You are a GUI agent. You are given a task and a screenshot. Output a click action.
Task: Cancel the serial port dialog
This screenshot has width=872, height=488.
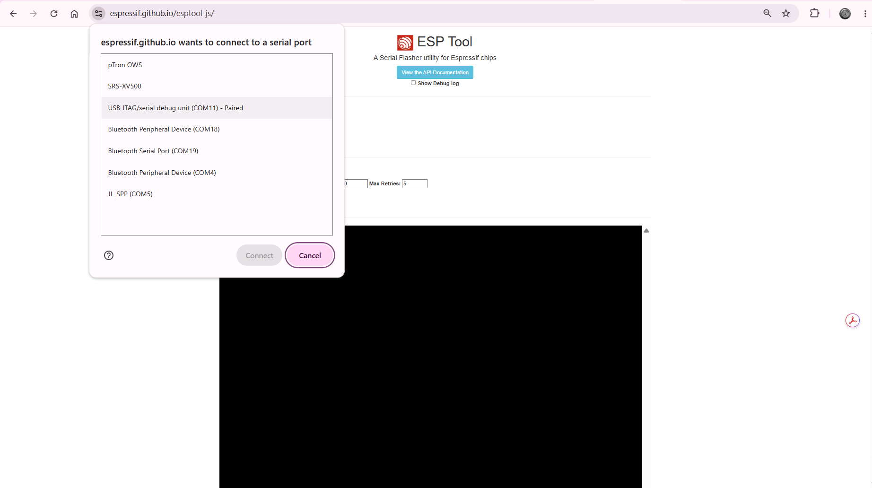click(x=310, y=255)
